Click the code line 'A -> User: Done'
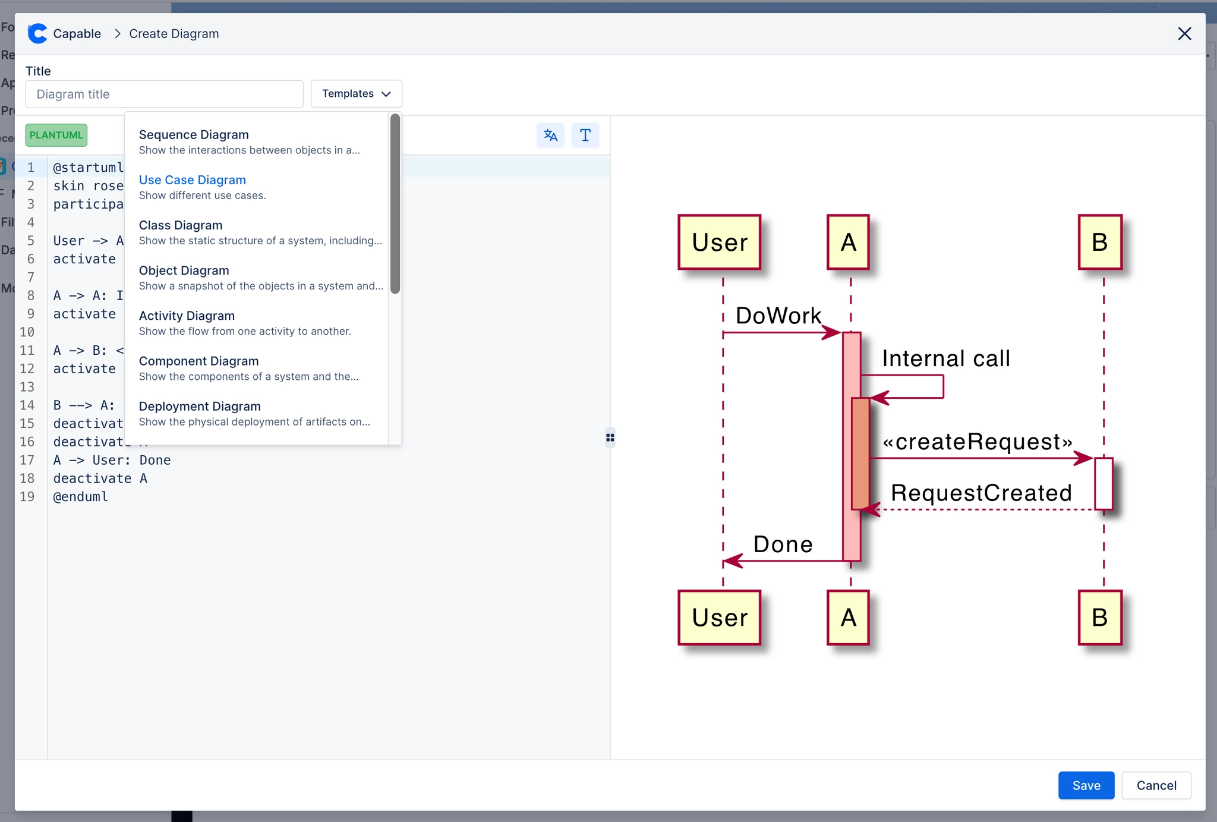 tap(112, 460)
